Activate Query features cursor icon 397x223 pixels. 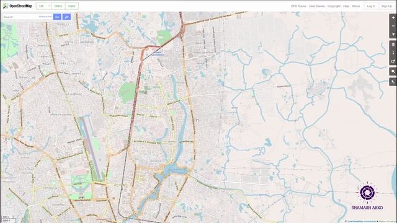point(393,82)
